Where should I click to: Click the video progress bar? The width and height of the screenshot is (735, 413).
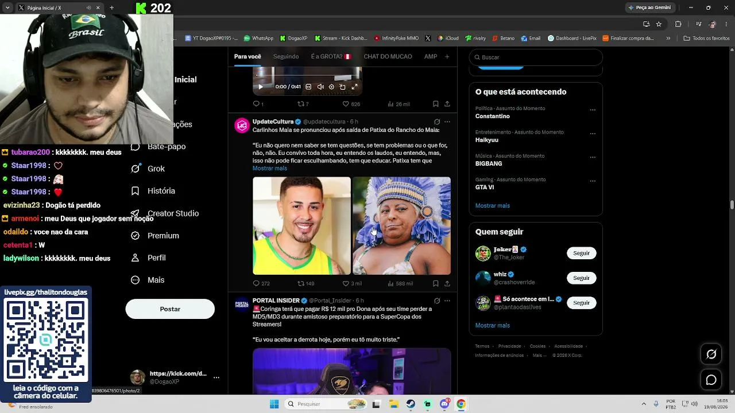click(x=307, y=76)
